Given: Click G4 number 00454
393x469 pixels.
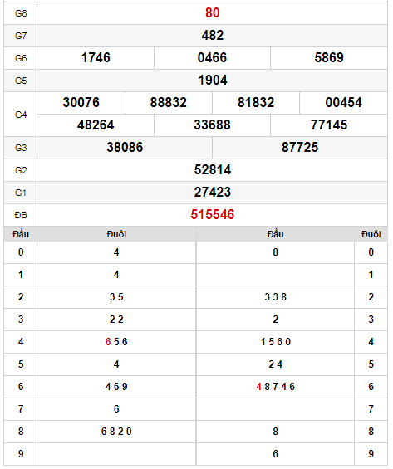Looking at the screenshot, I should point(343,103).
